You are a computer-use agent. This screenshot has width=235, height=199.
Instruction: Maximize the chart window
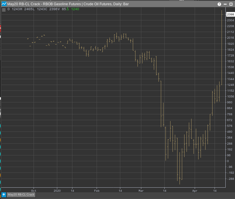[x=231, y=4]
